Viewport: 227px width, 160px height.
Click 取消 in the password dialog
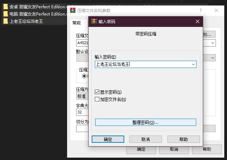pyautogui.click(x=146, y=139)
